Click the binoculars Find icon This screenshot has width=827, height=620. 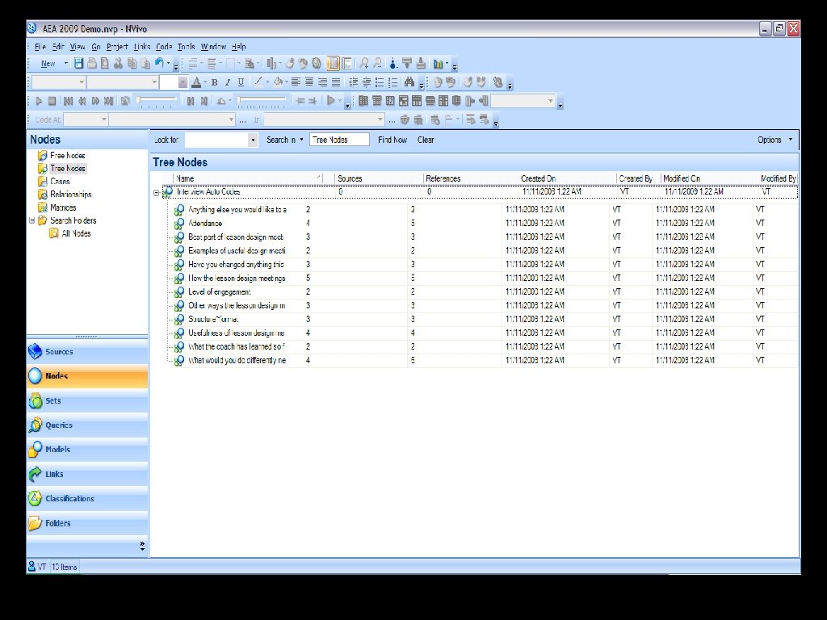click(x=409, y=82)
